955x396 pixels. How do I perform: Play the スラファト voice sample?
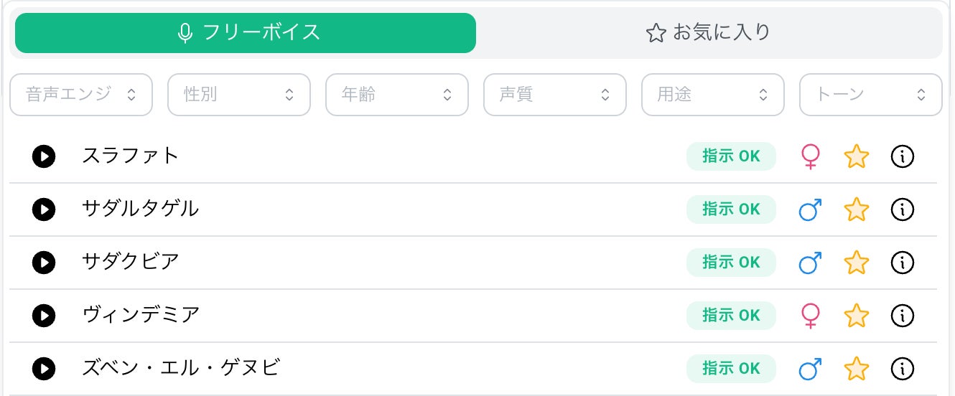pos(44,156)
